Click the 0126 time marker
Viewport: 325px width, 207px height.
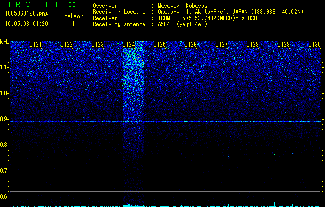click(x=191, y=45)
